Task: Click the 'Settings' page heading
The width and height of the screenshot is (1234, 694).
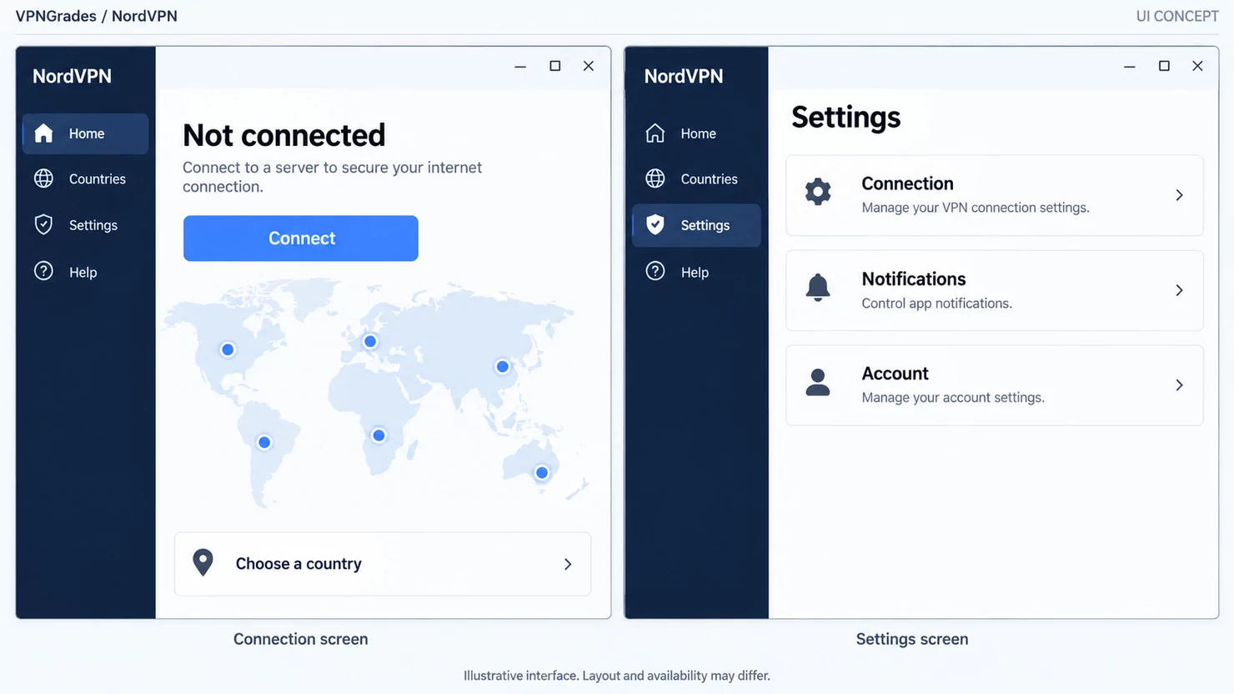Action: coord(845,118)
